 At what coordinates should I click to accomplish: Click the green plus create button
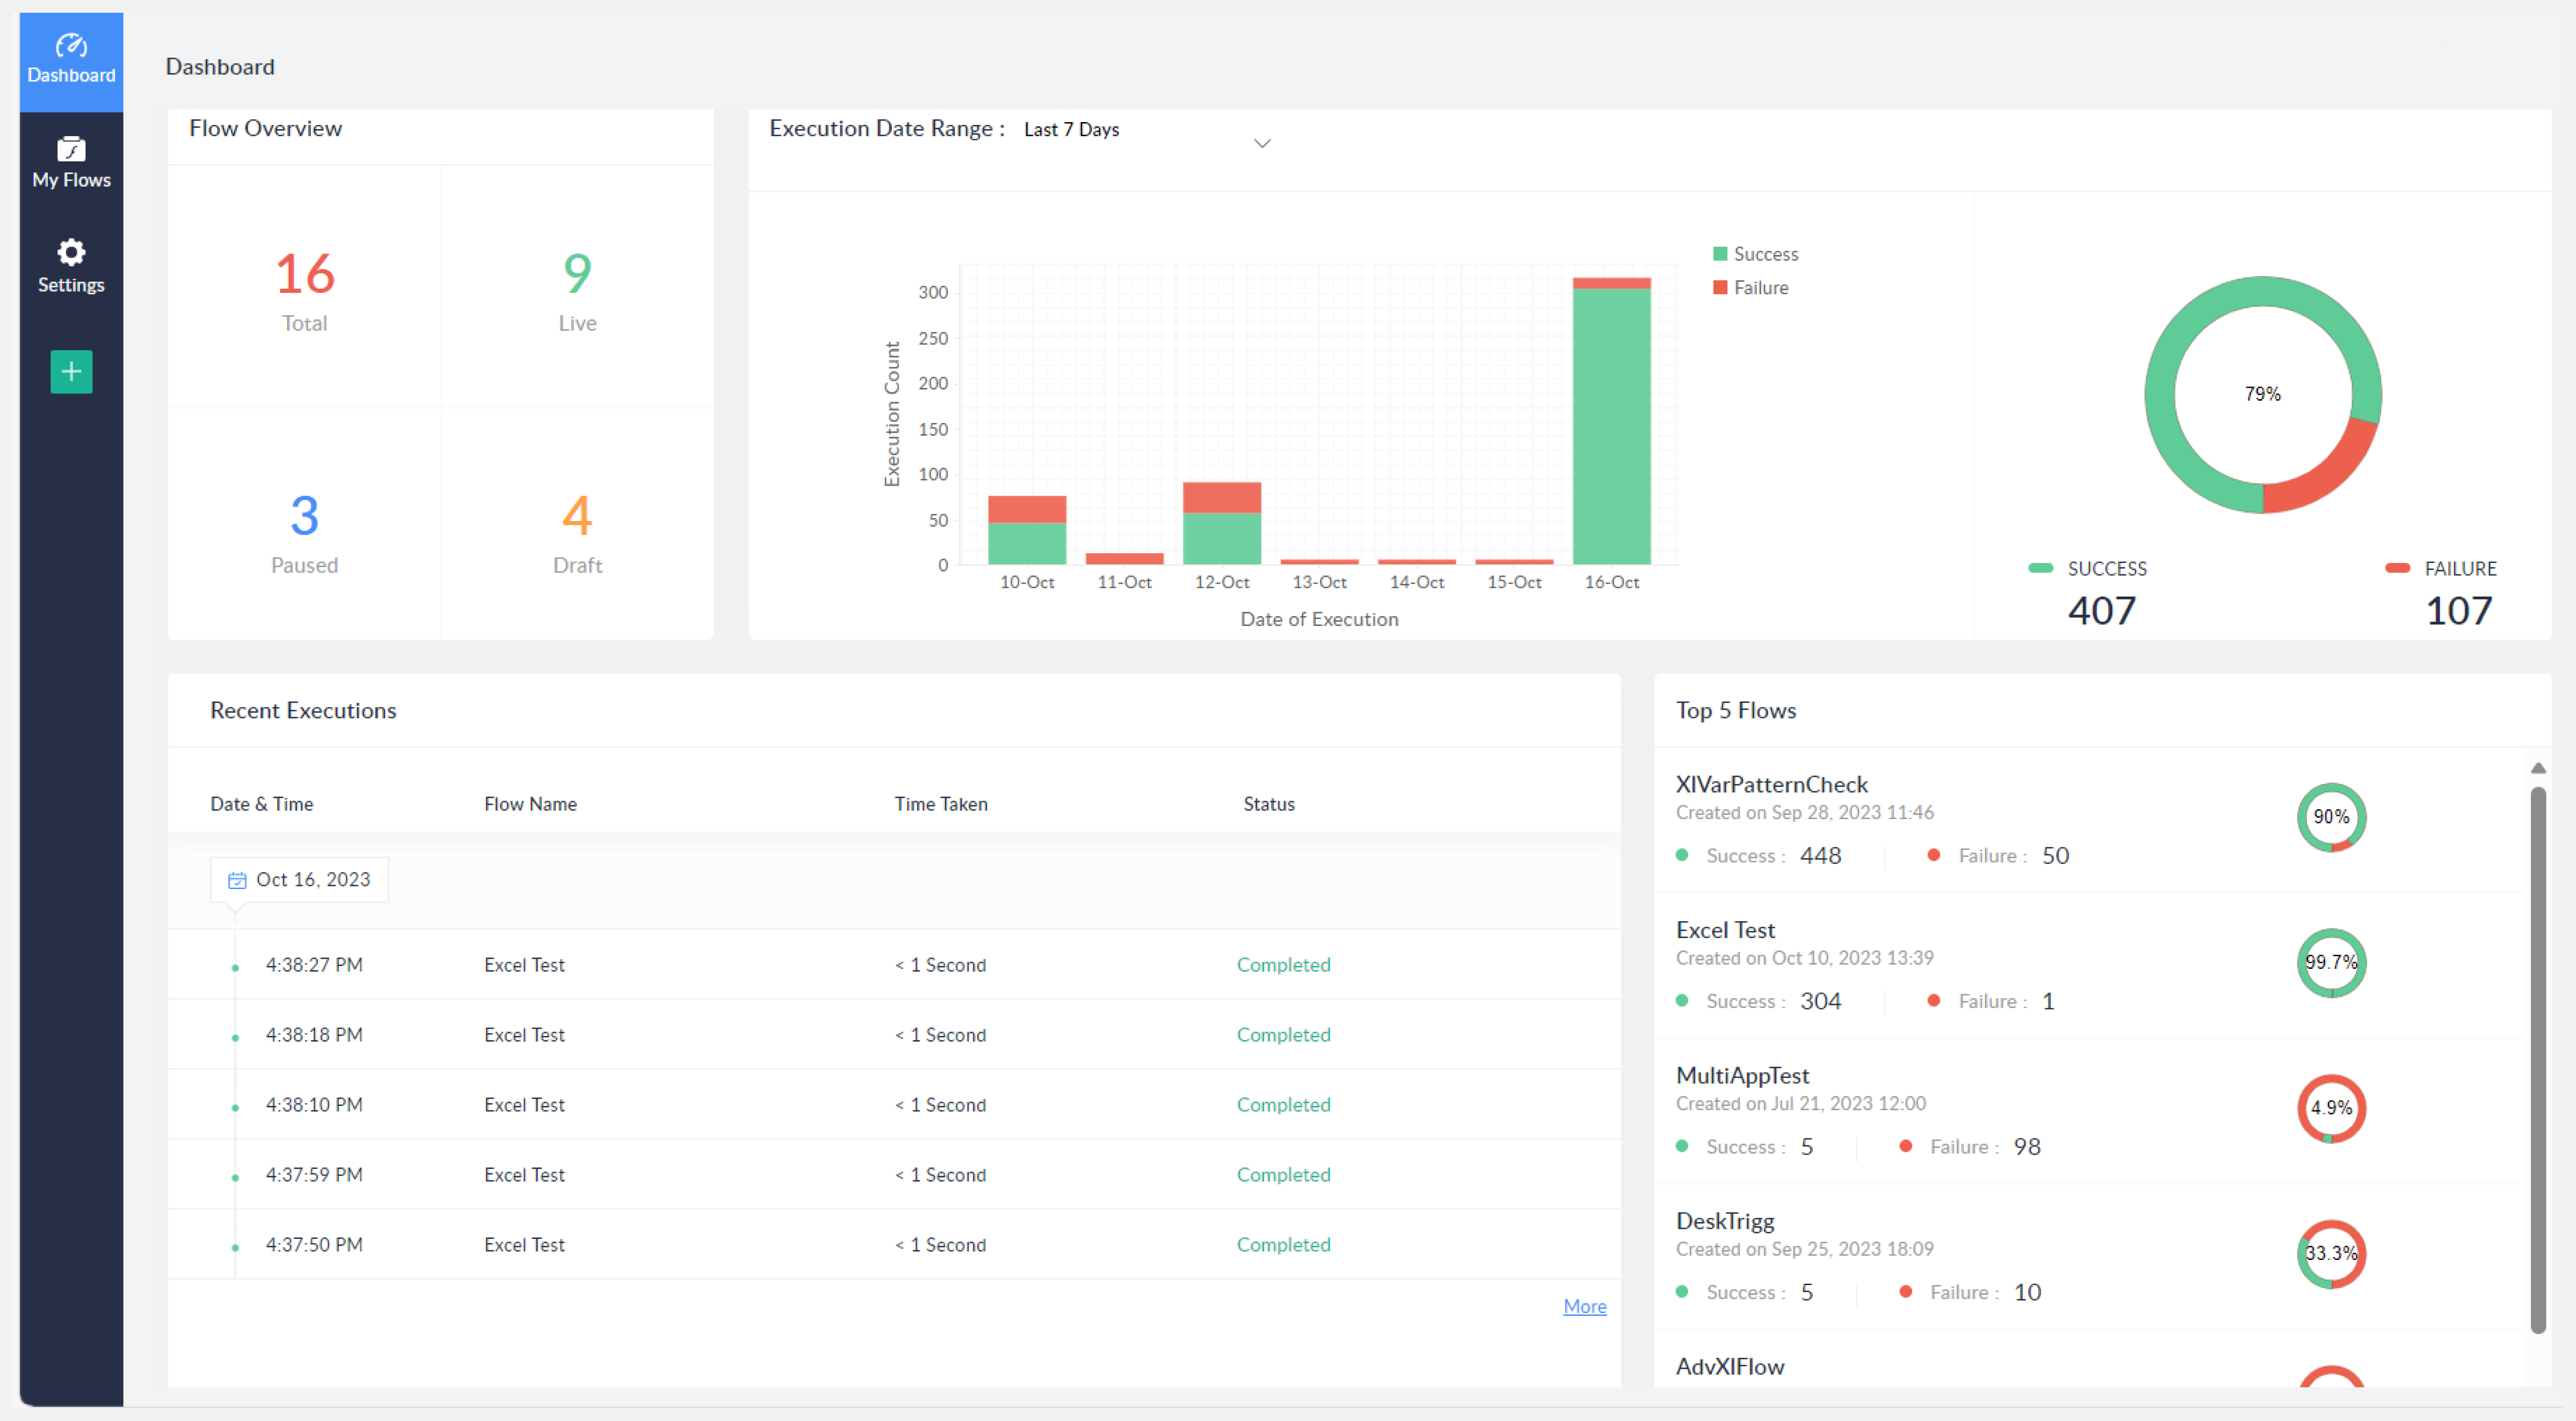click(x=71, y=372)
